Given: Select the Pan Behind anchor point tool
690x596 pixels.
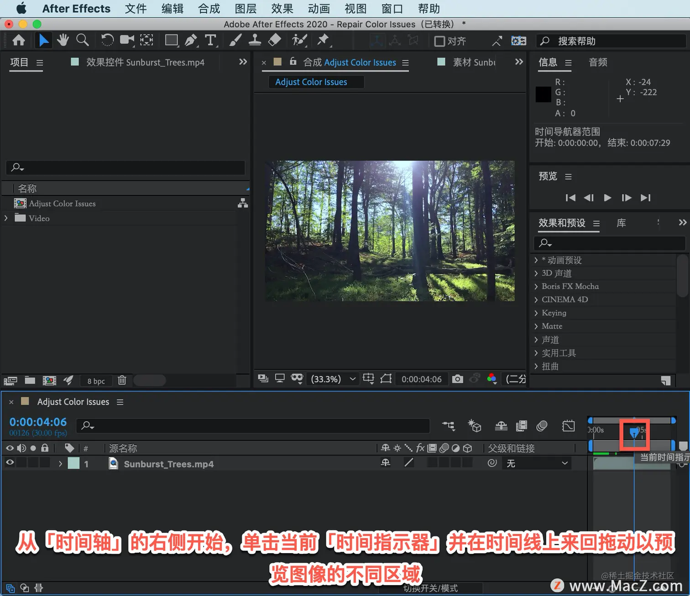Looking at the screenshot, I should [146, 40].
